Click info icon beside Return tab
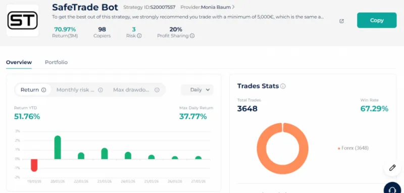Screen dimensions: 404x193 (44, 90)
